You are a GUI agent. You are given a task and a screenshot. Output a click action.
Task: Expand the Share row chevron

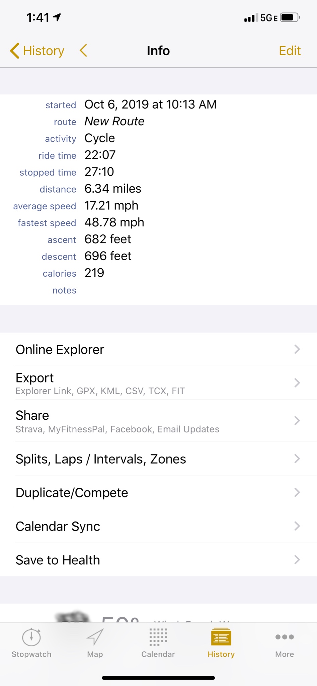[x=297, y=421]
